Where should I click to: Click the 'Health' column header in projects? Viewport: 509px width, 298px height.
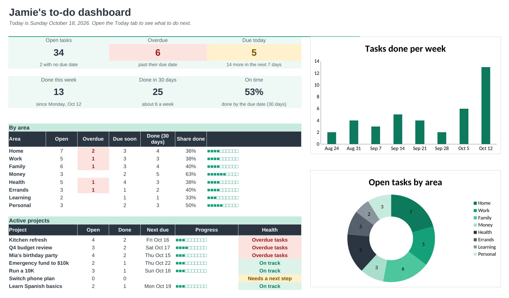tap(270, 230)
